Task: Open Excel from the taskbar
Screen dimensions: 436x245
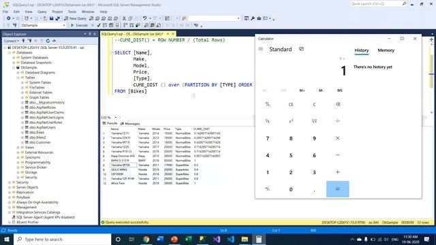Action: 189,239
